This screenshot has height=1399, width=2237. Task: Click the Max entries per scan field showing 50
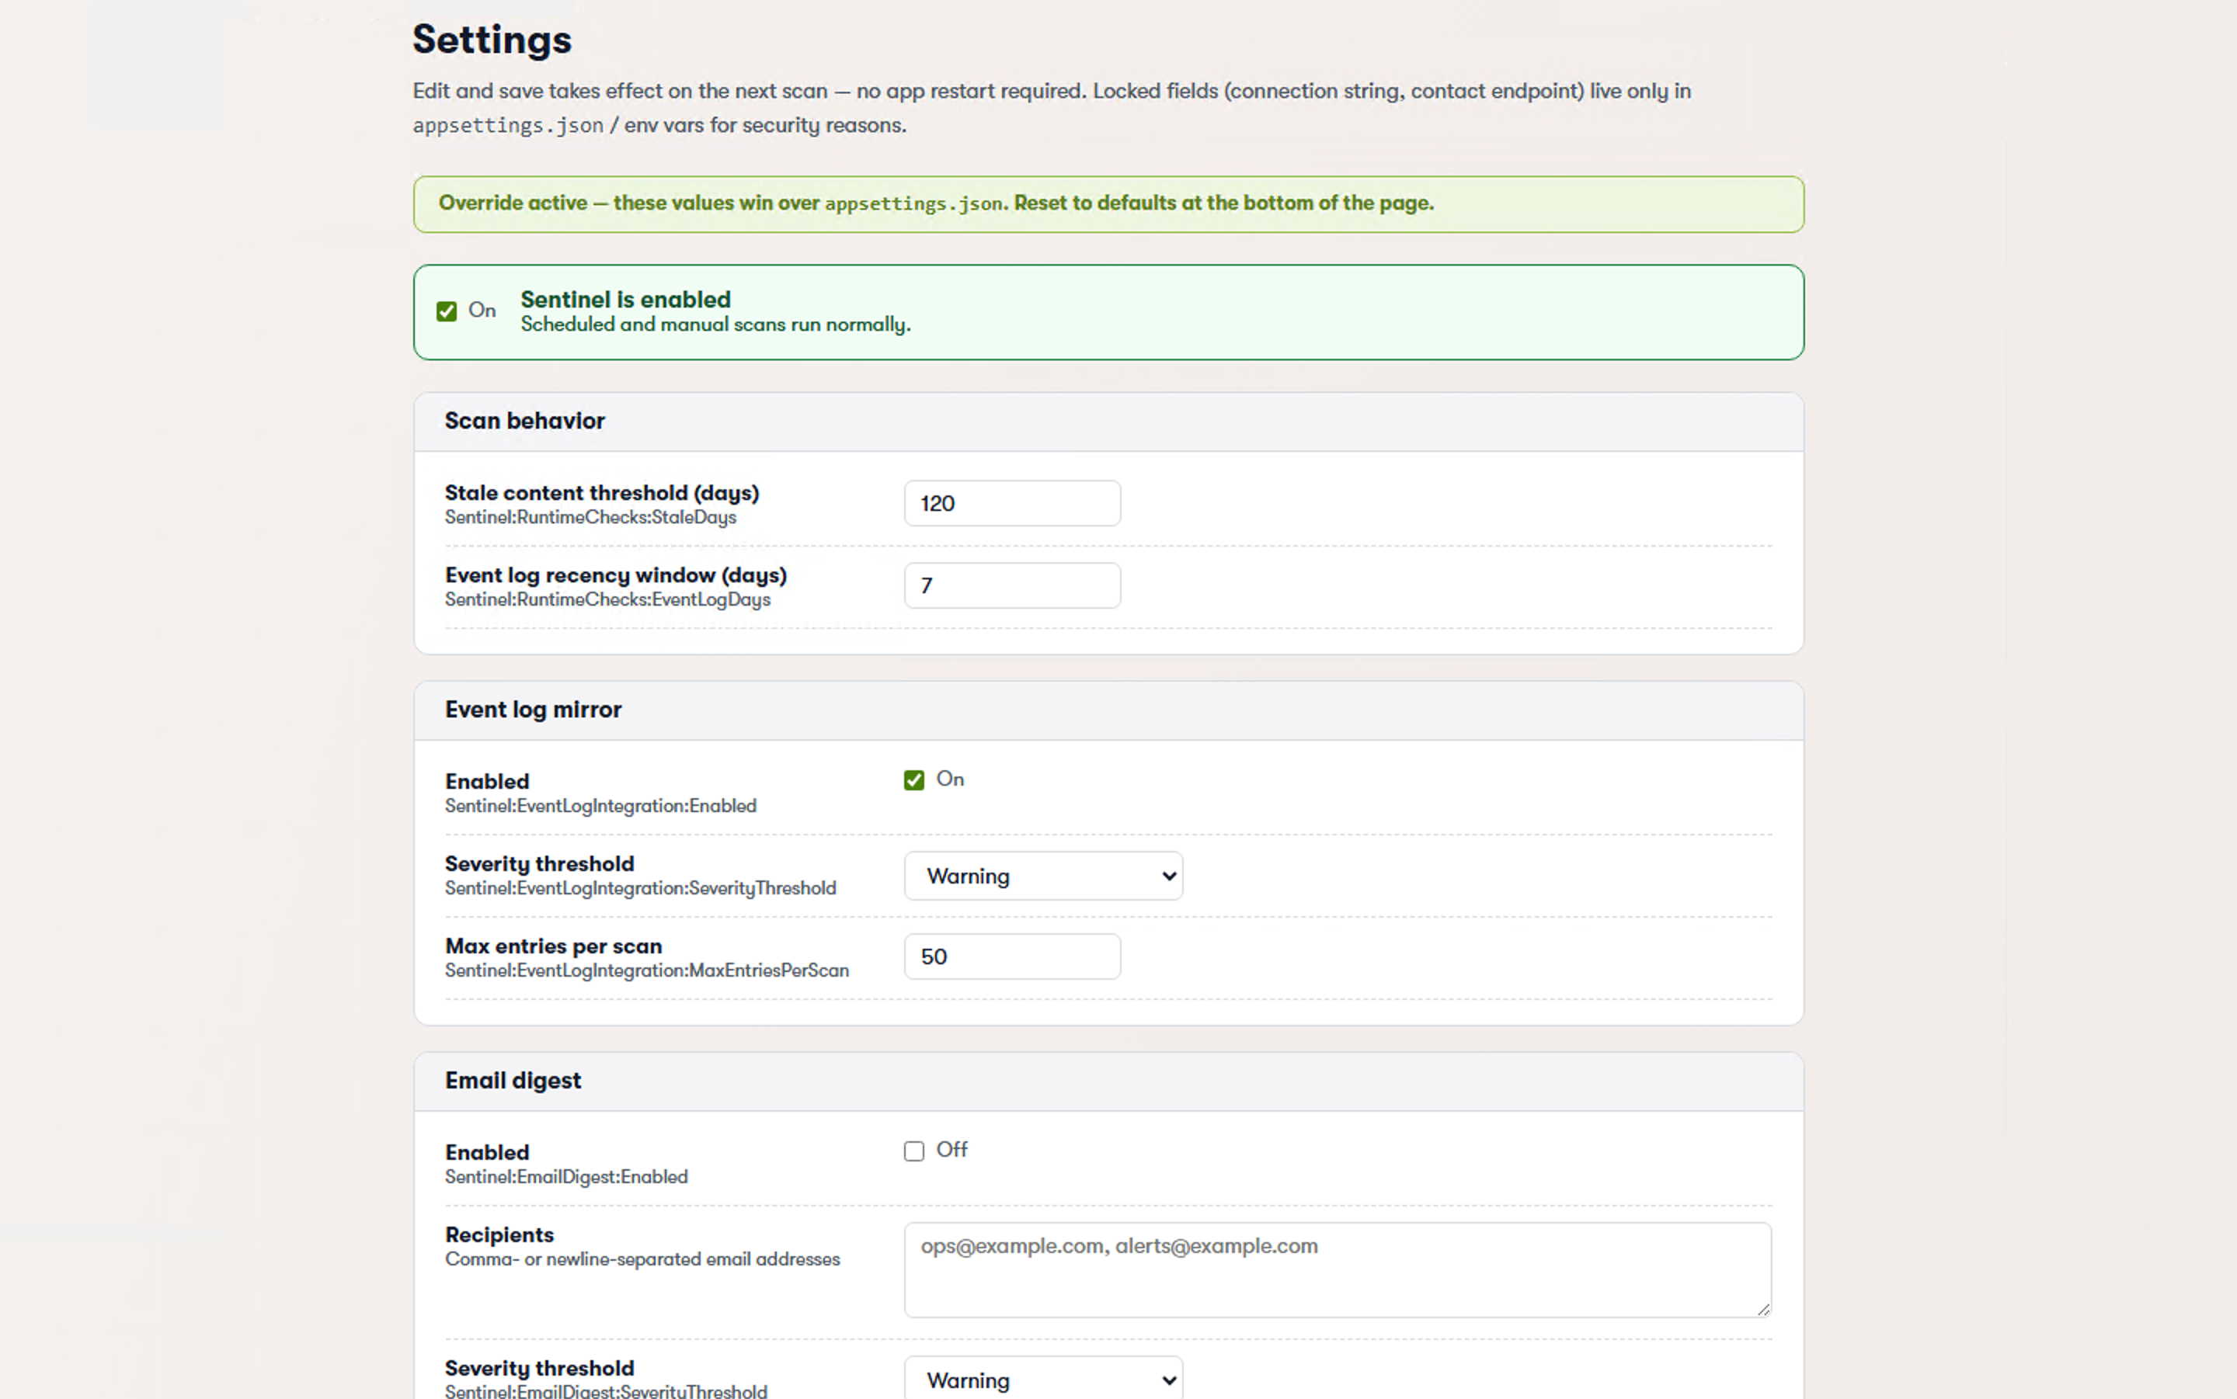point(1011,956)
